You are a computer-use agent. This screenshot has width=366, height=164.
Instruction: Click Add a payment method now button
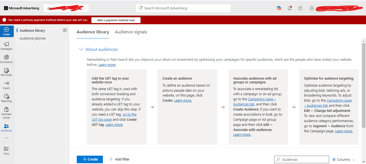coord(116,20)
